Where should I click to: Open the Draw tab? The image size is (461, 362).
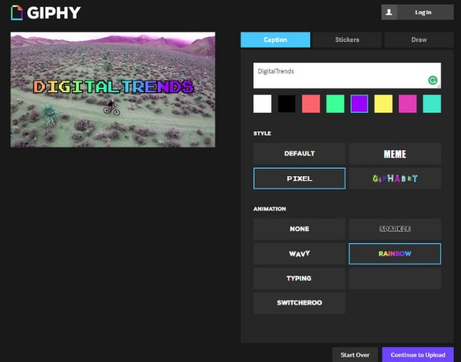(x=419, y=39)
